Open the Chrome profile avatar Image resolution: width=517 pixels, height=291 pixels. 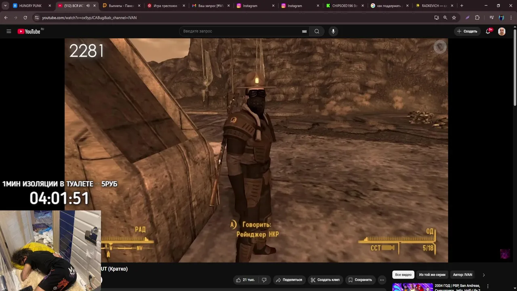pyautogui.click(x=501, y=18)
